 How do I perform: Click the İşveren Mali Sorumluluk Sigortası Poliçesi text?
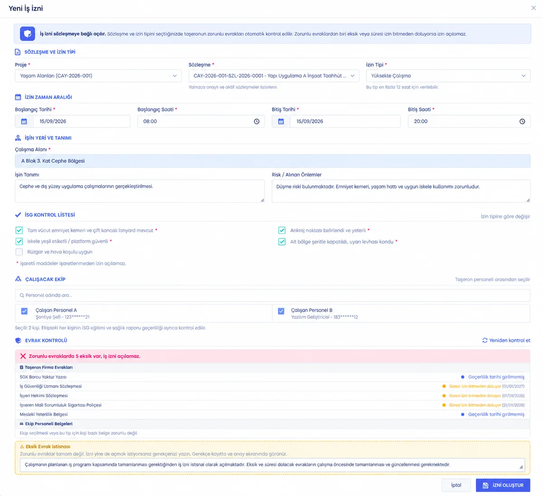[61, 405]
